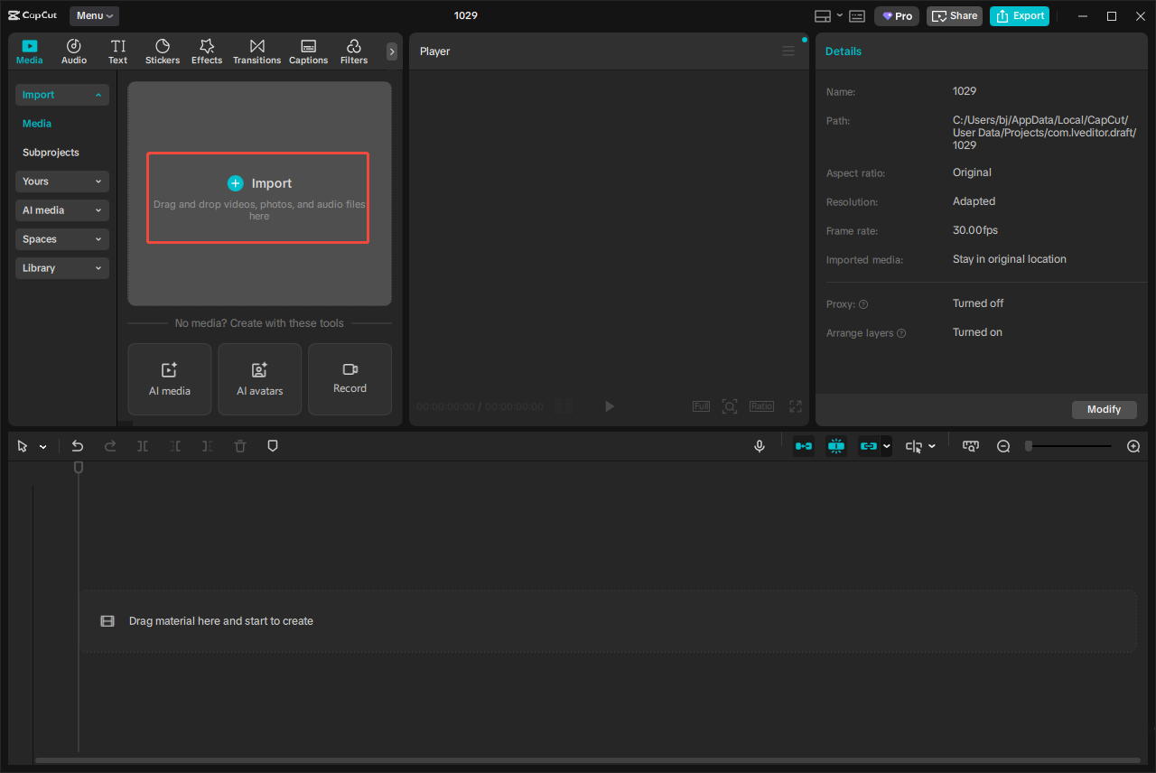This screenshot has width=1156, height=773.
Task: Toggle linking in the timeline toolbar
Action: point(869,445)
